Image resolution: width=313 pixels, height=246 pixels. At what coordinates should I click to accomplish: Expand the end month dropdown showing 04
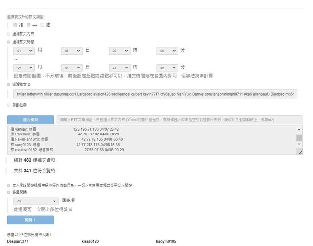pos(24,67)
